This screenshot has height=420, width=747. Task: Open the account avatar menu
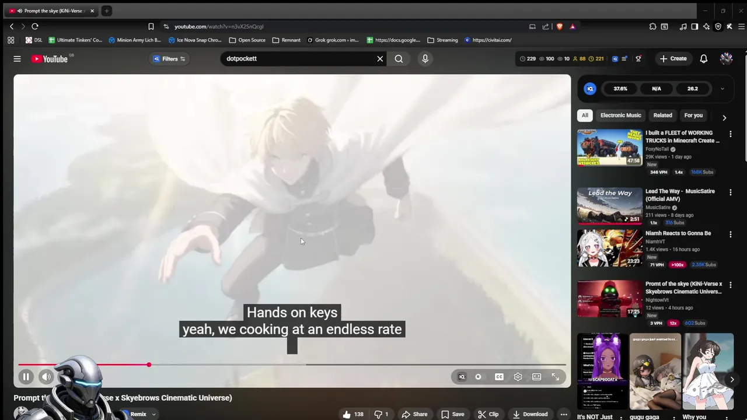[x=726, y=58]
